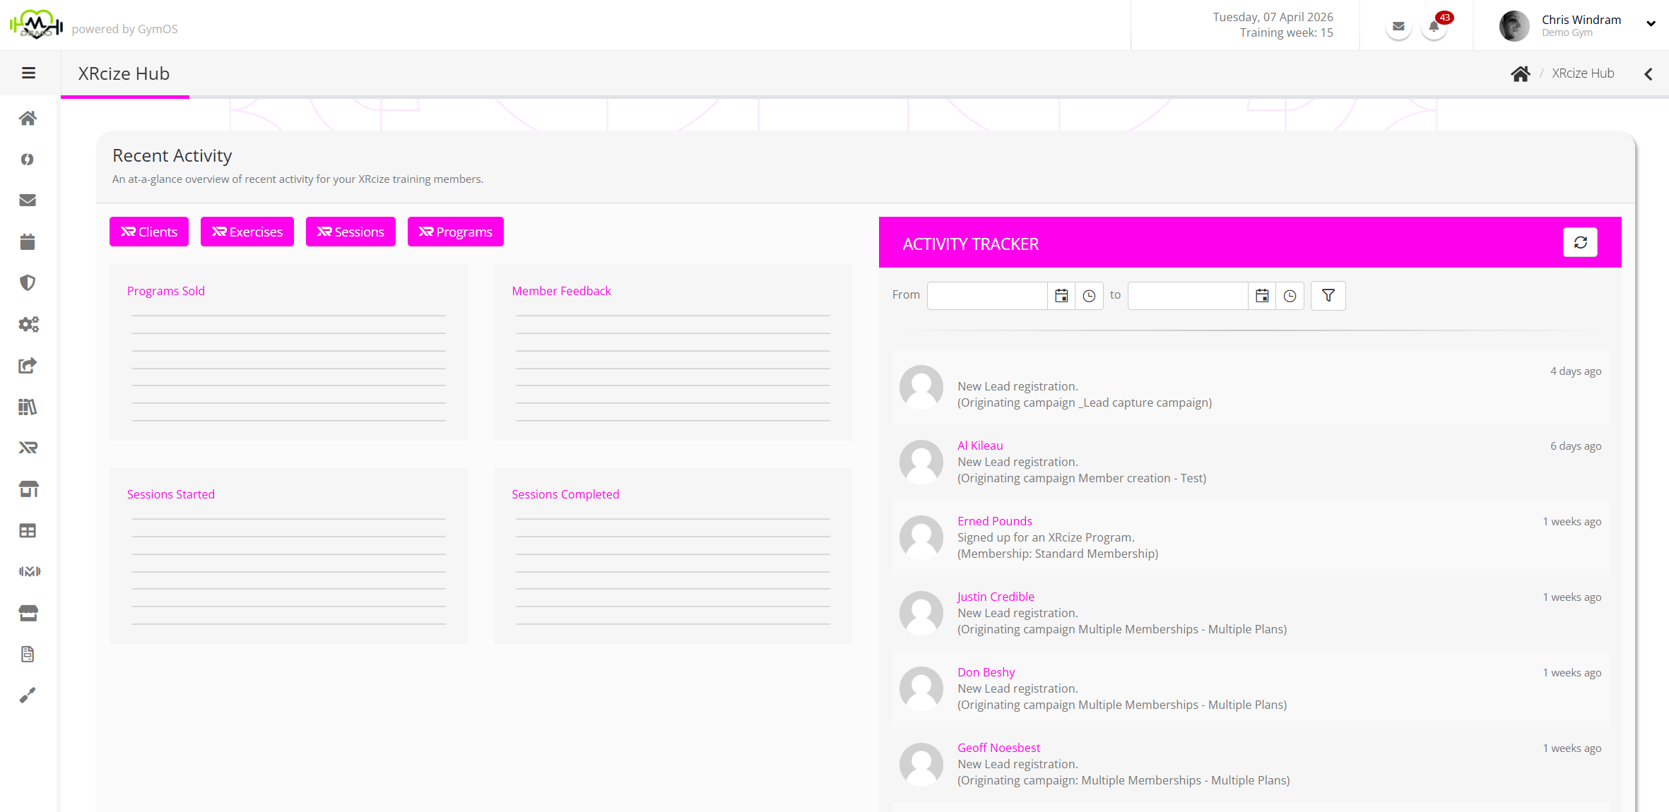
Task: Expand the Chris Windram user dropdown
Action: [x=1651, y=24]
